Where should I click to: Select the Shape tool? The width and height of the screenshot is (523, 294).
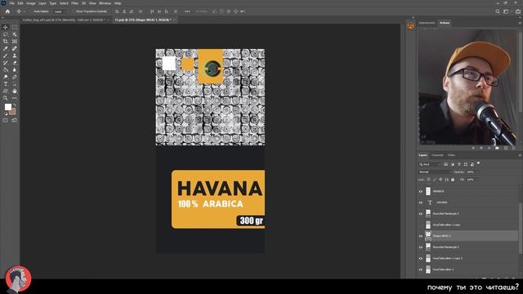[6, 91]
